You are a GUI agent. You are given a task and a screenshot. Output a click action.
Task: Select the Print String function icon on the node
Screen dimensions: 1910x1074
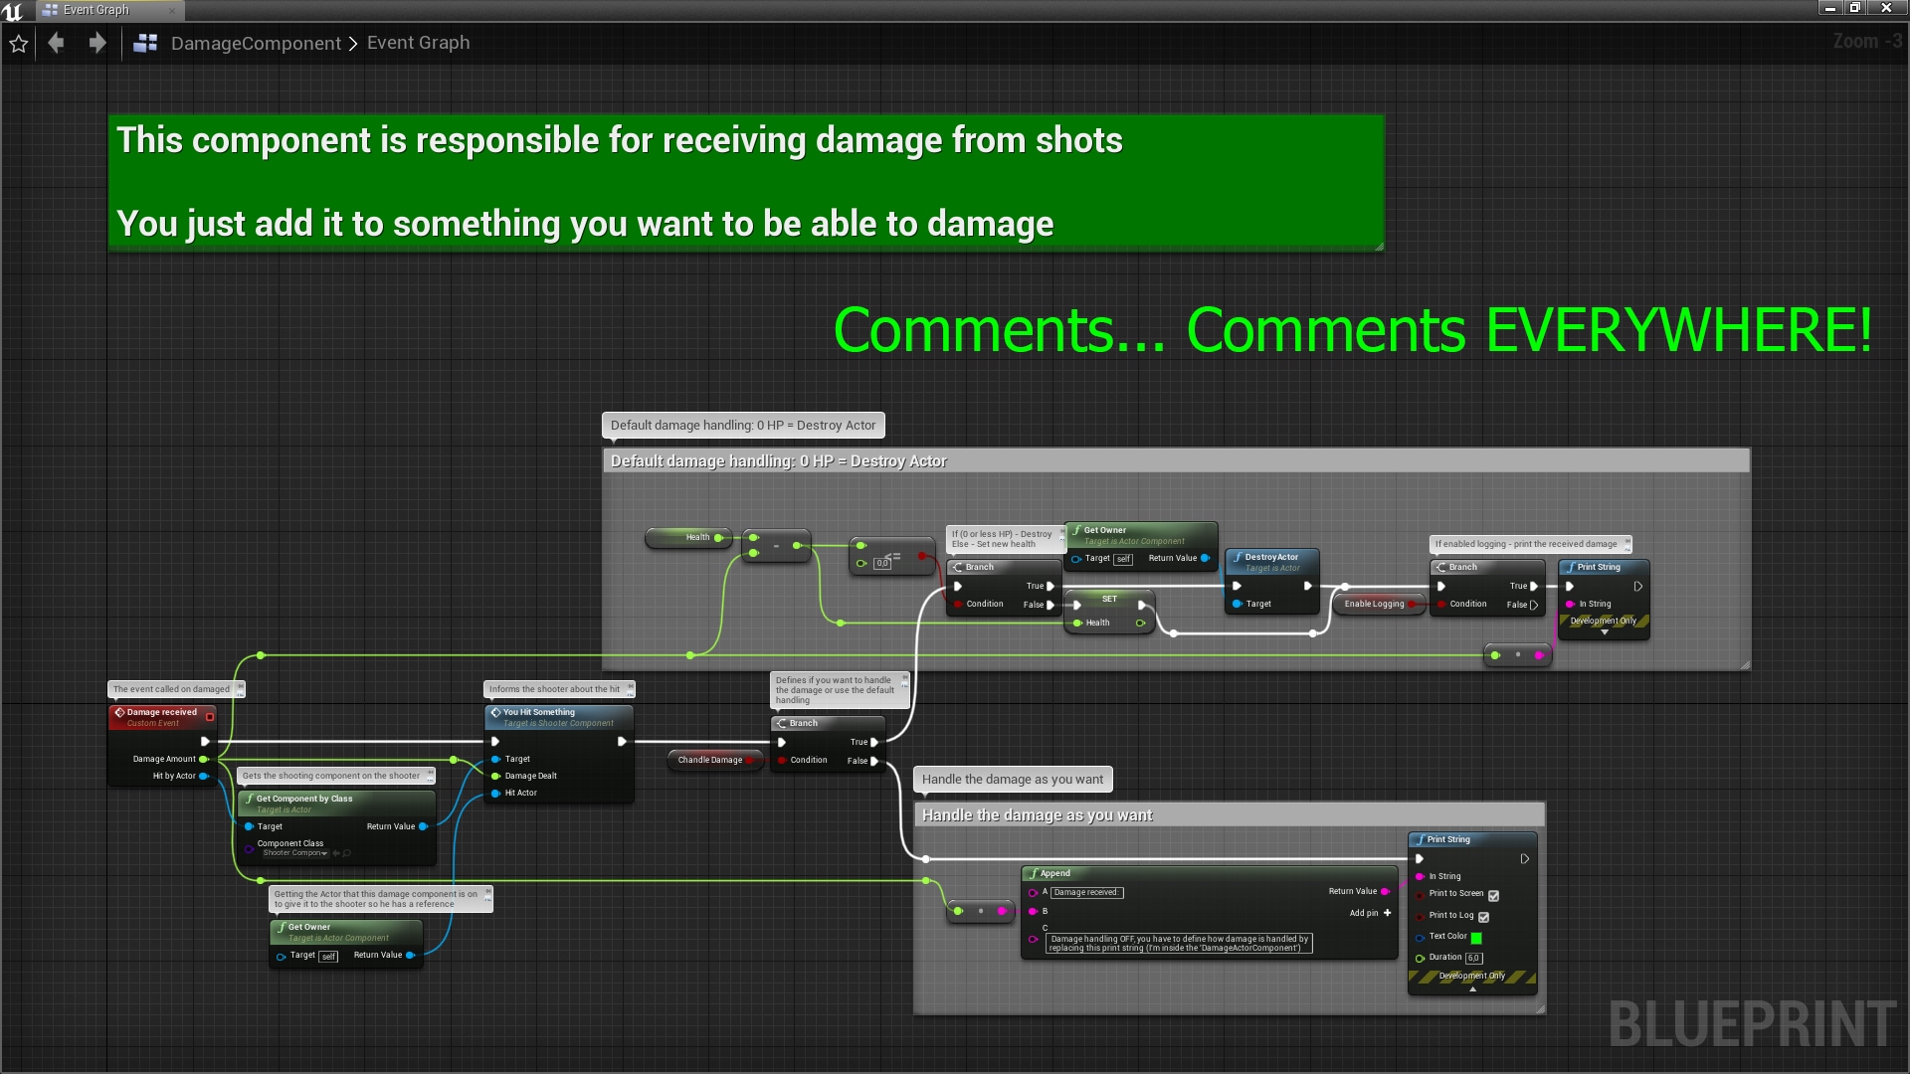point(1422,839)
